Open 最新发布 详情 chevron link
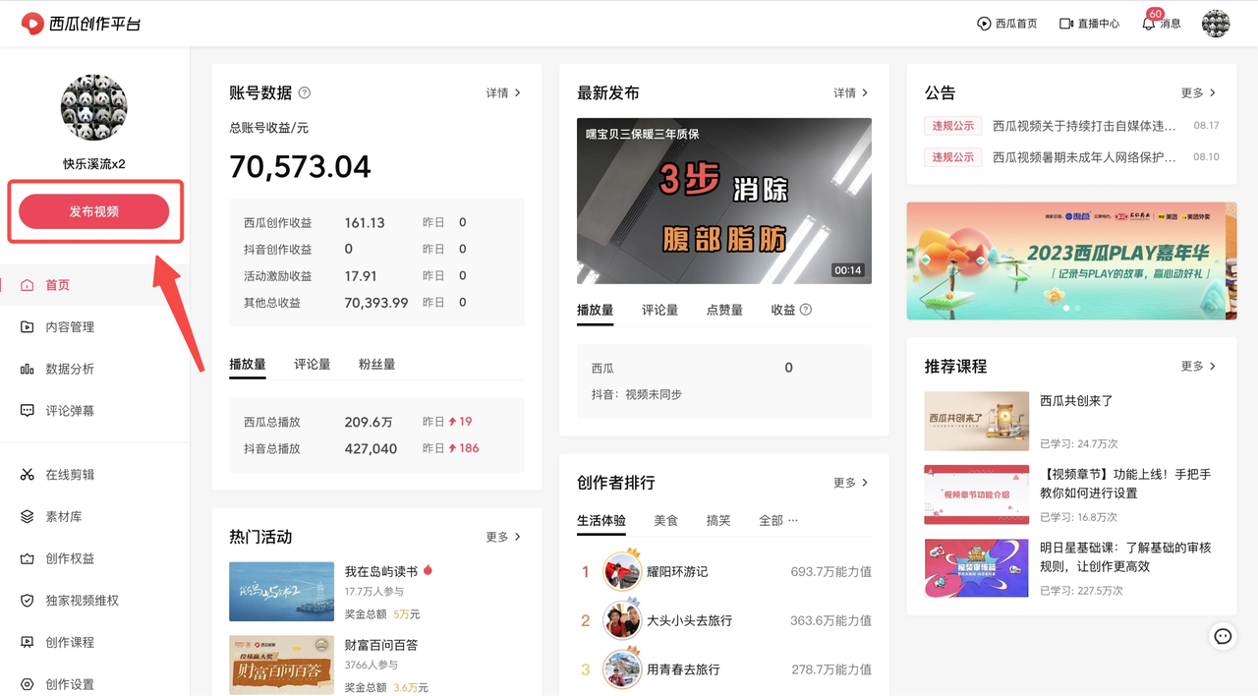 [851, 92]
